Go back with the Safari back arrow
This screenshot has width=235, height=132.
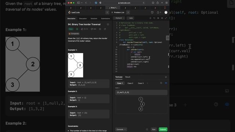(86, 3)
